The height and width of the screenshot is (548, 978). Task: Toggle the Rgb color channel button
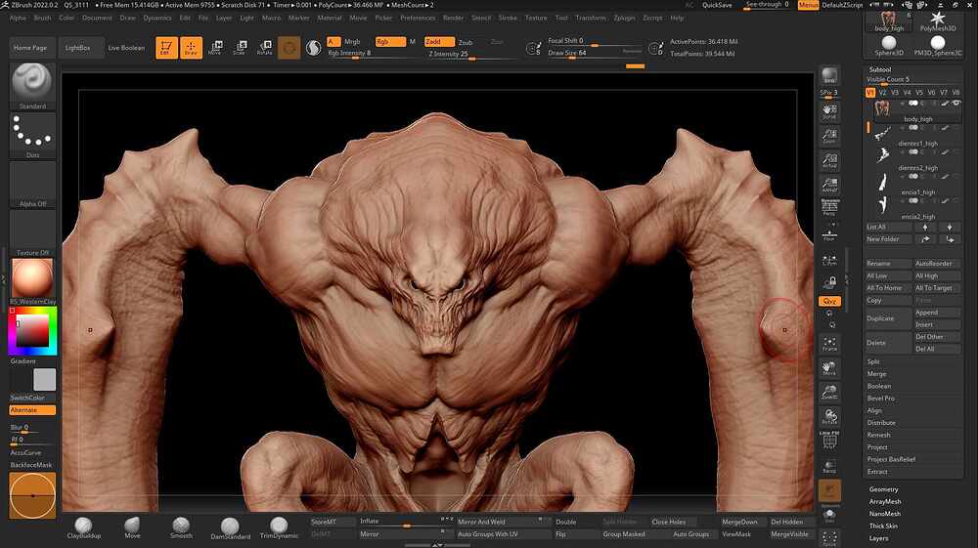(x=390, y=42)
